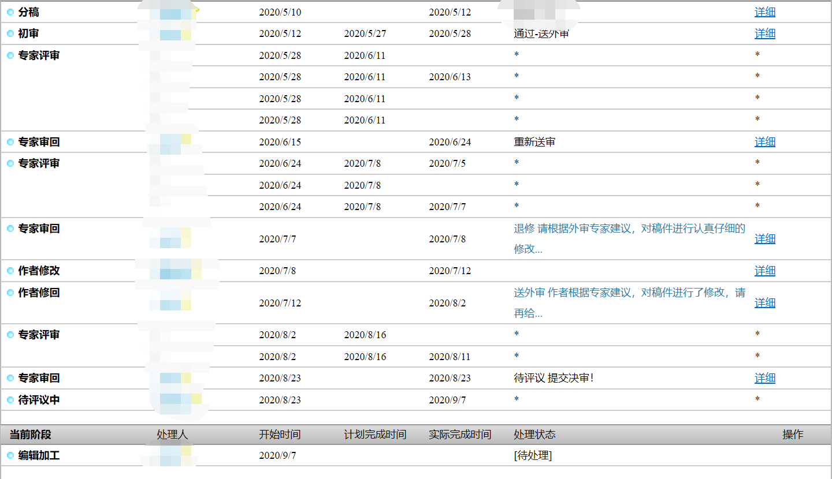Click the bullet icon beside 待评议中
832x479 pixels.
tap(10, 400)
